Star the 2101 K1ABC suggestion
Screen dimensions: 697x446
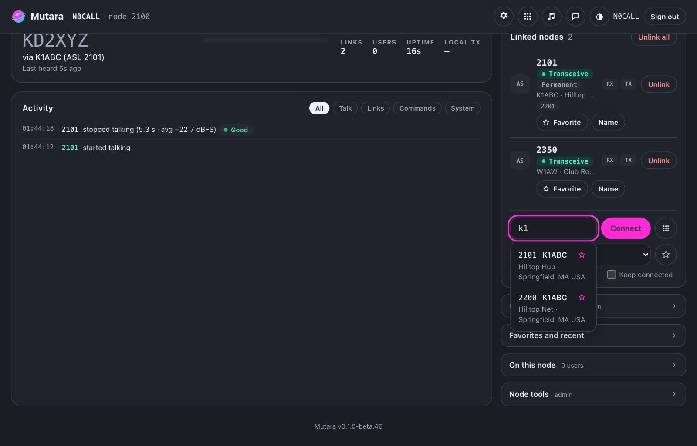pos(582,255)
